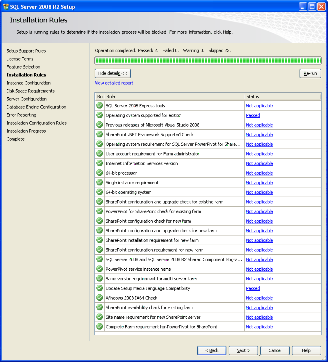Go to Disk Space Requirements step
Screen dimensions: 328x362
(x=30, y=91)
